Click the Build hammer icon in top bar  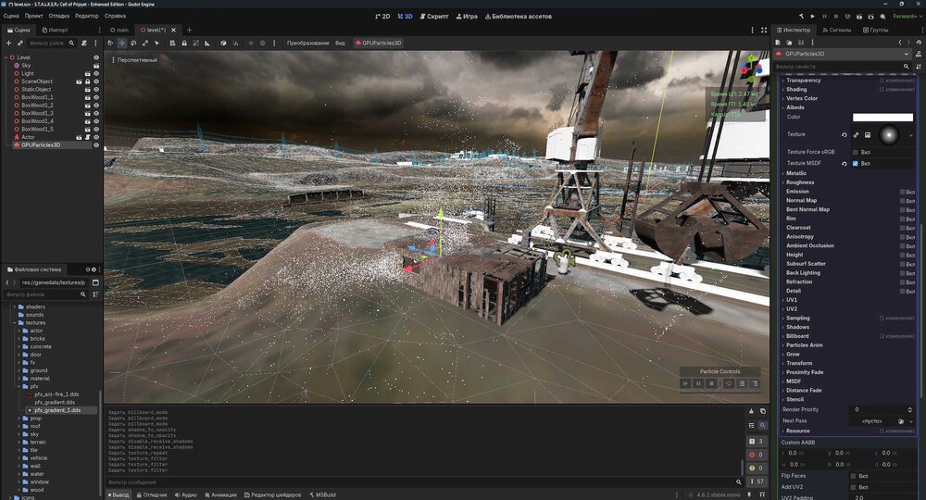pos(801,17)
